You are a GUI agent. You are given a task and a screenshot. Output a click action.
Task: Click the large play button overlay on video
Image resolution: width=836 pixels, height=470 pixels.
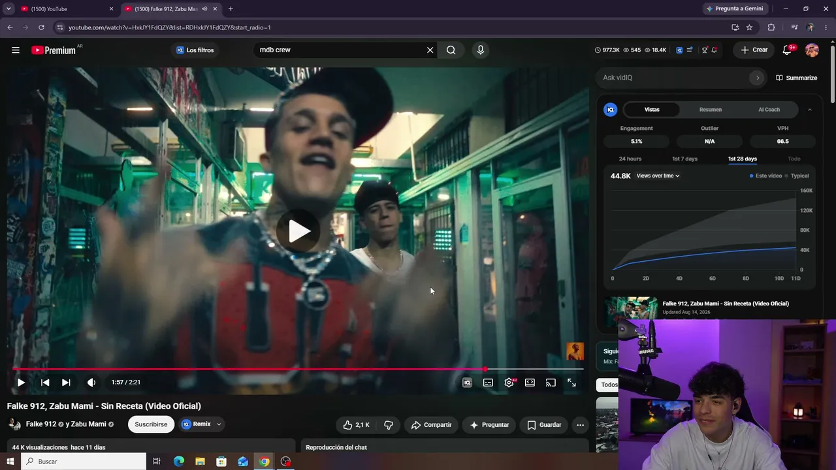[x=298, y=230]
